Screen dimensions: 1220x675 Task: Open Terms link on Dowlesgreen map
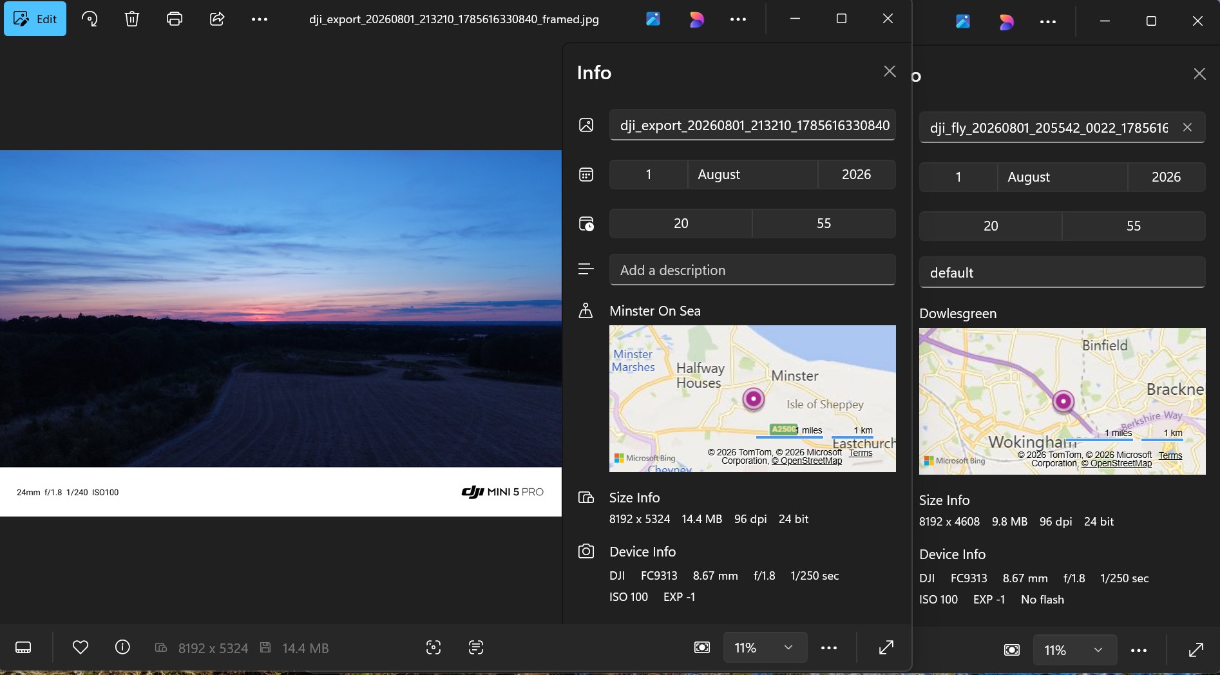coord(1170,455)
